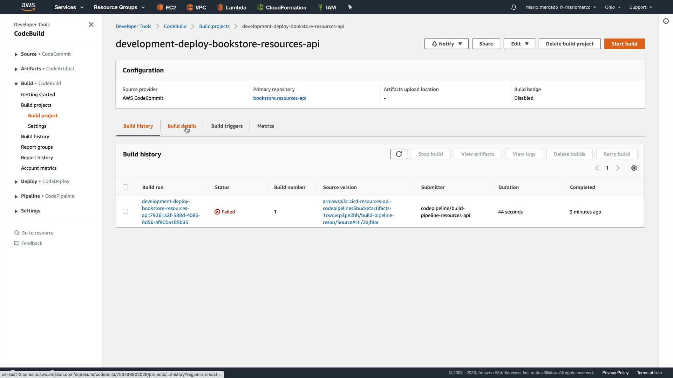Open the bookstore.resources-api repository link
This screenshot has height=378, width=673.
click(x=279, y=98)
